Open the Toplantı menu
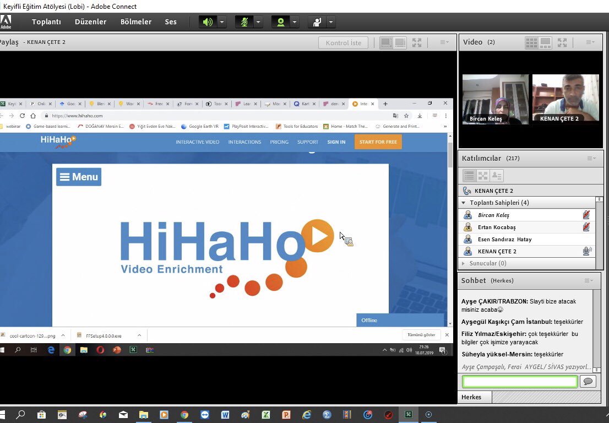Screen dimensions: 609x423 click(x=46, y=21)
